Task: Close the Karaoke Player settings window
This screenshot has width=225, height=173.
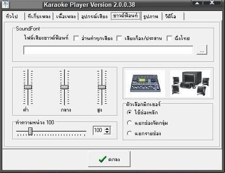Action: (x=212, y=3)
